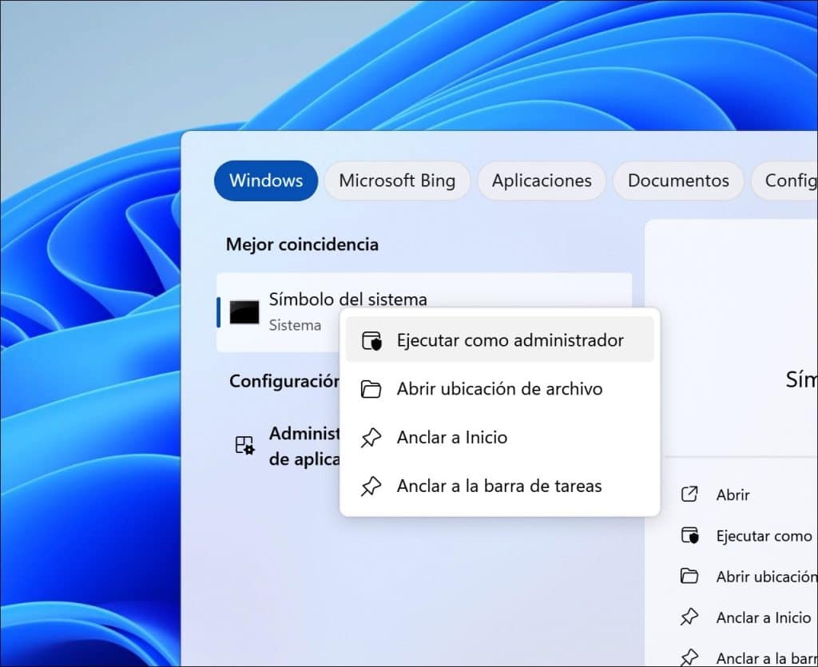This screenshot has height=667, width=818.
Task: Click the Configuración section heading
Action: point(285,381)
